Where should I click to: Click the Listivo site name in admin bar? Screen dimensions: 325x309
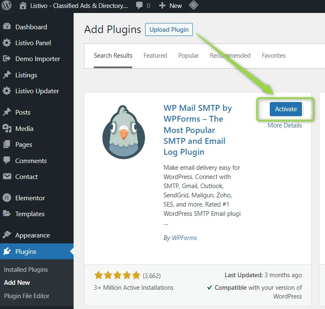pyautogui.click(x=79, y=6)
